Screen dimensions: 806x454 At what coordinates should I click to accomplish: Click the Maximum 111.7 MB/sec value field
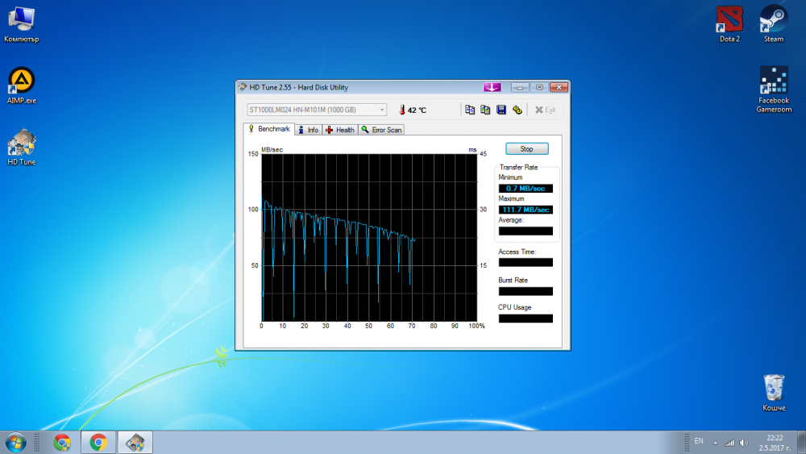(526, 210)
